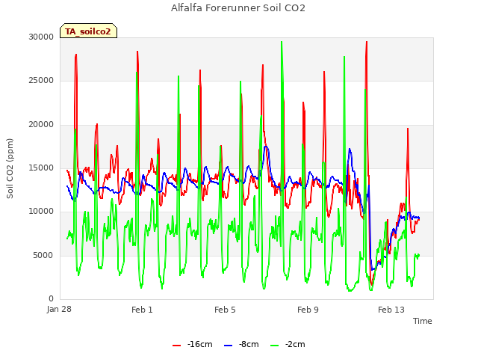This screenshot has height=359, width=478.
Task: Click the 15000 y-axis tick label
Action: [x=41, y=168]
